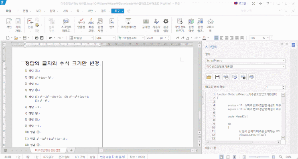Image resolution: width=298 pixels, height=159 pixels.
Task: Click the print icon in quick toolbar
Action: point(36,38)
